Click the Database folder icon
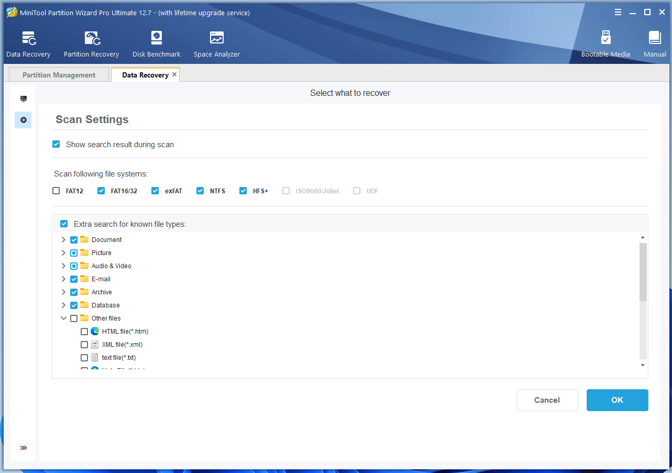The image size is (672, 473). pos(84,305)
